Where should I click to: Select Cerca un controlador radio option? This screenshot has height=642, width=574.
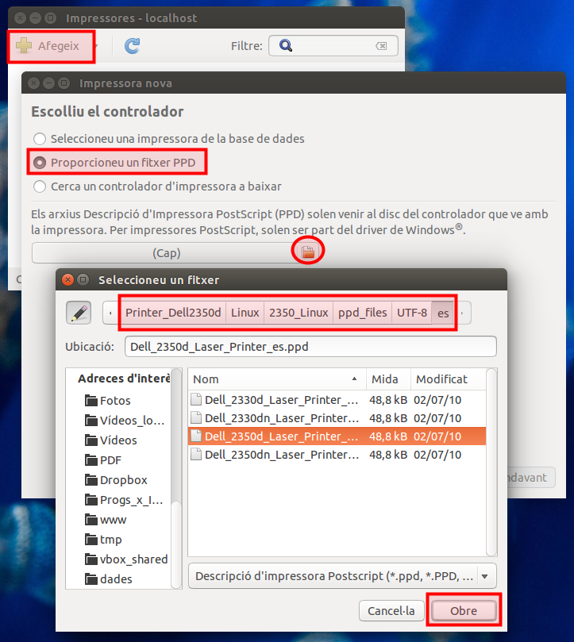coord(40,186)
